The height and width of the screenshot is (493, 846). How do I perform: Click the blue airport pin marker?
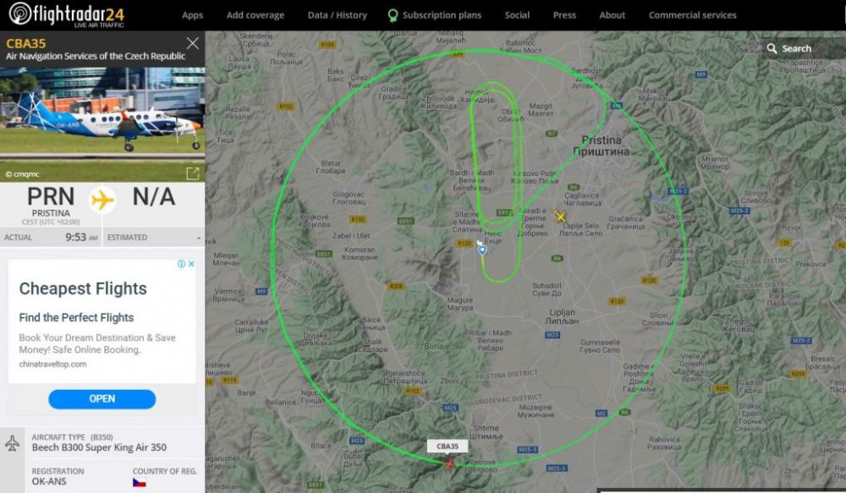(482, 250)
